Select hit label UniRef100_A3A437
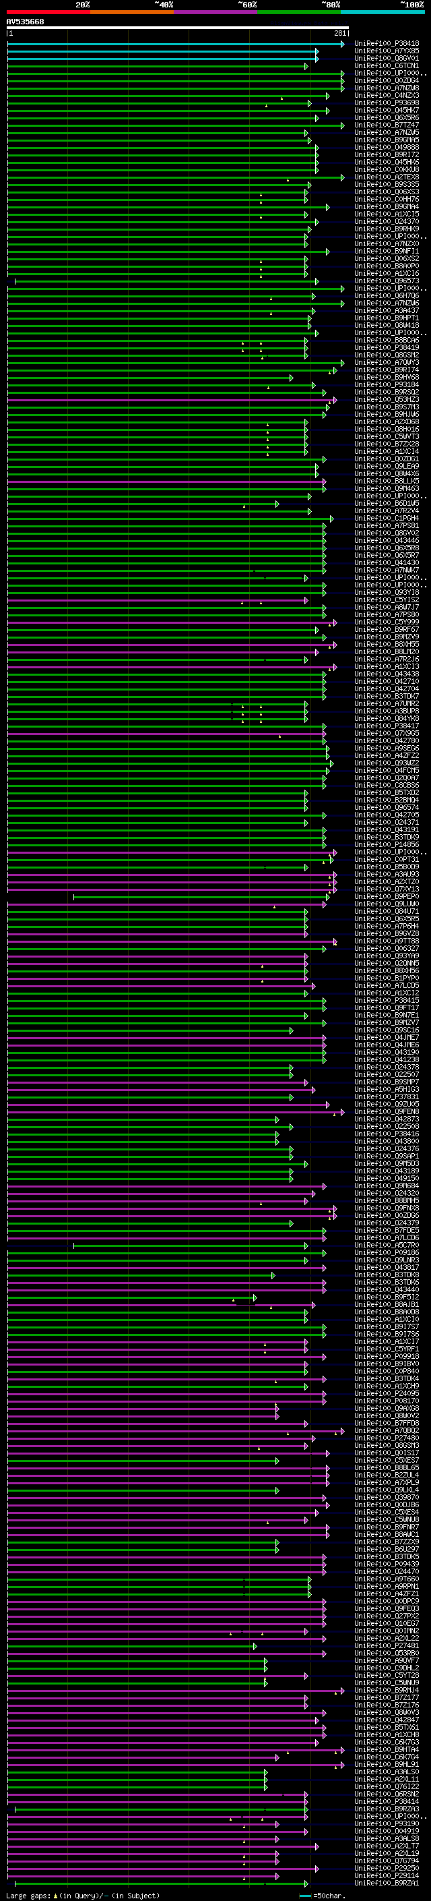Viewport: 431px width, 1901px height. point(387,311)
